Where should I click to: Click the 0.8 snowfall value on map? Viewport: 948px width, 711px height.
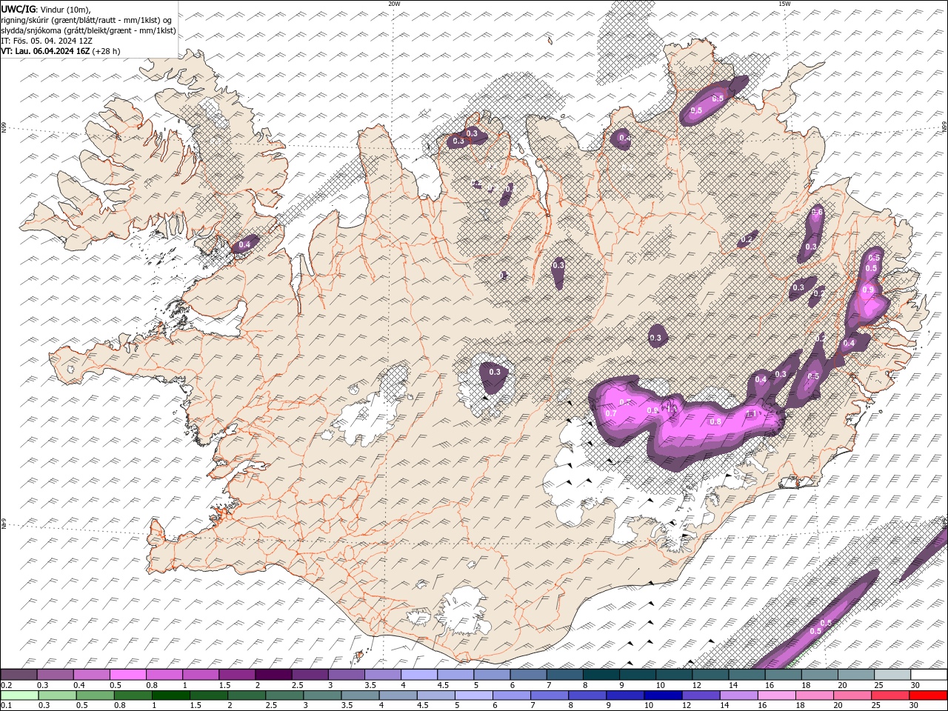point(715,421)
